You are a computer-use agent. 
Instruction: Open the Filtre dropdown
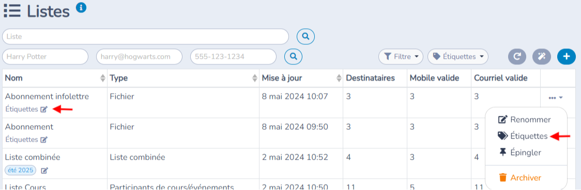(x=401, y=57)
